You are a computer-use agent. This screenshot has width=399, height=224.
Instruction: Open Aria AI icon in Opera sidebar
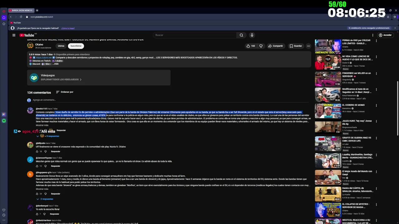(4, 114)
